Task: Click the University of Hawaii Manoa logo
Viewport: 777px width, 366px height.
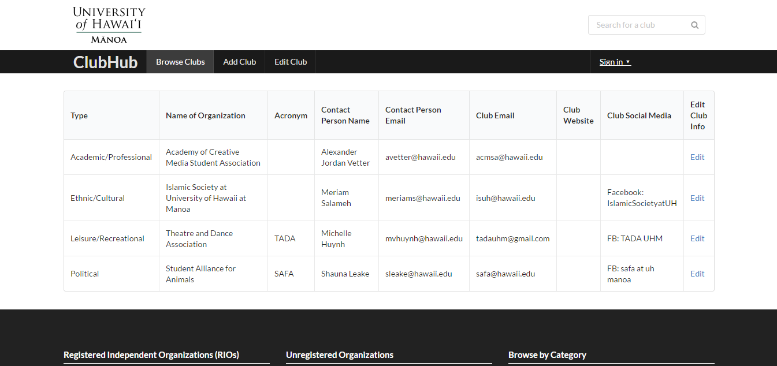Action: point(109,25)
